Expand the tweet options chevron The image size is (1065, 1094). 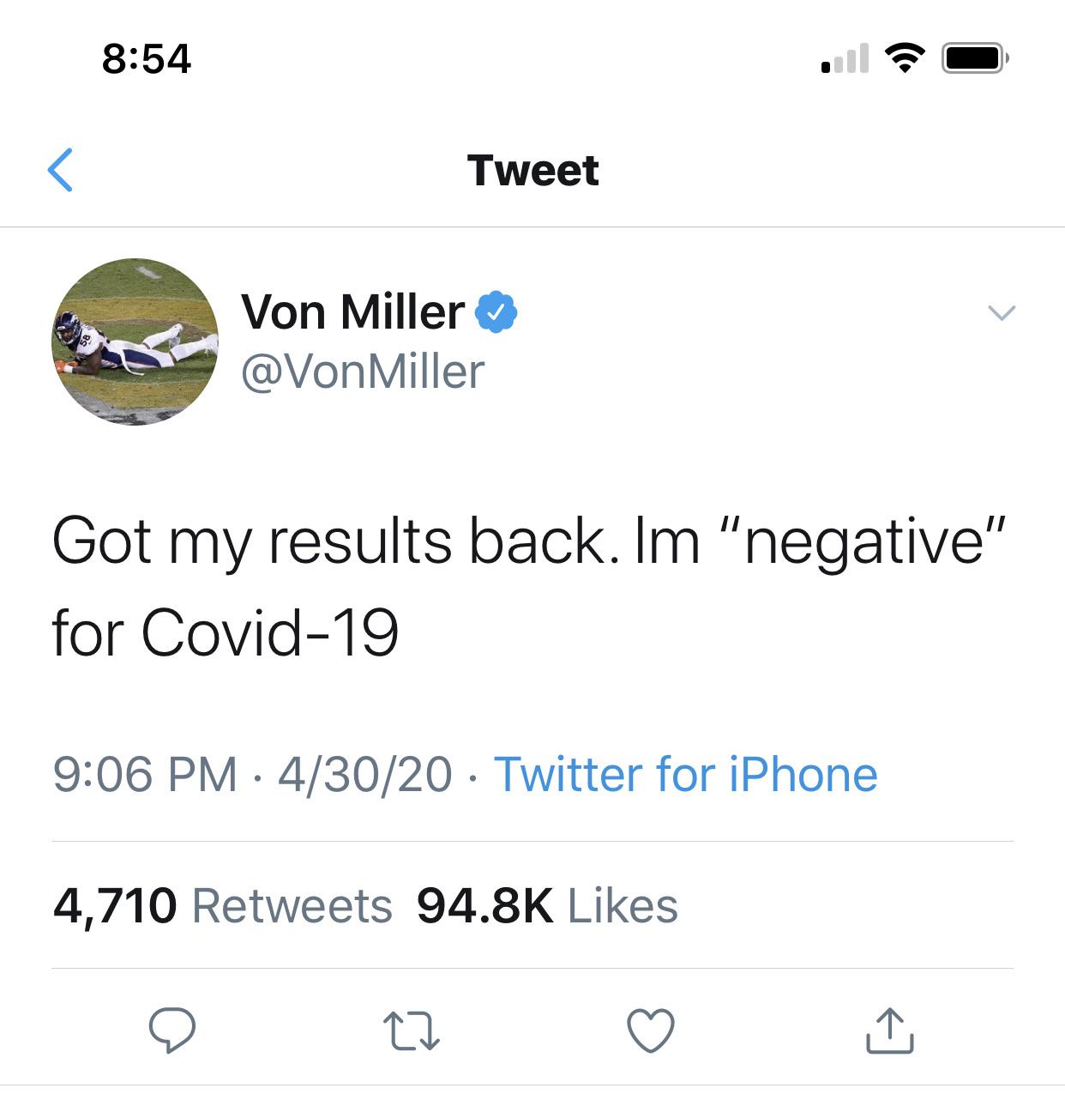tap(1001, 312)
